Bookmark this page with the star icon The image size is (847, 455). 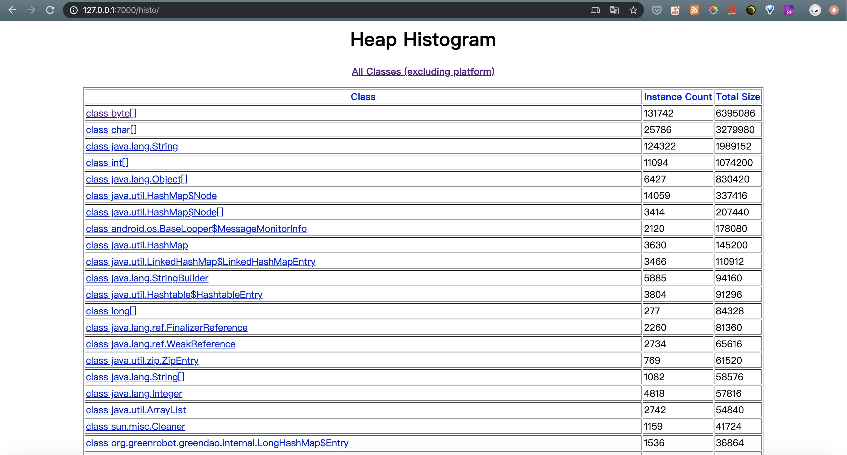tap(633, 10)
